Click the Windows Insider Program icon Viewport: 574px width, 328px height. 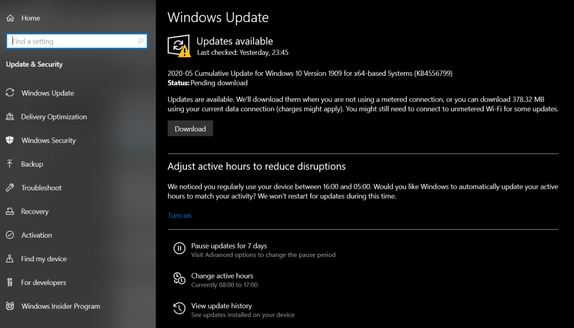pyautogui.click(x=10, y=306)
